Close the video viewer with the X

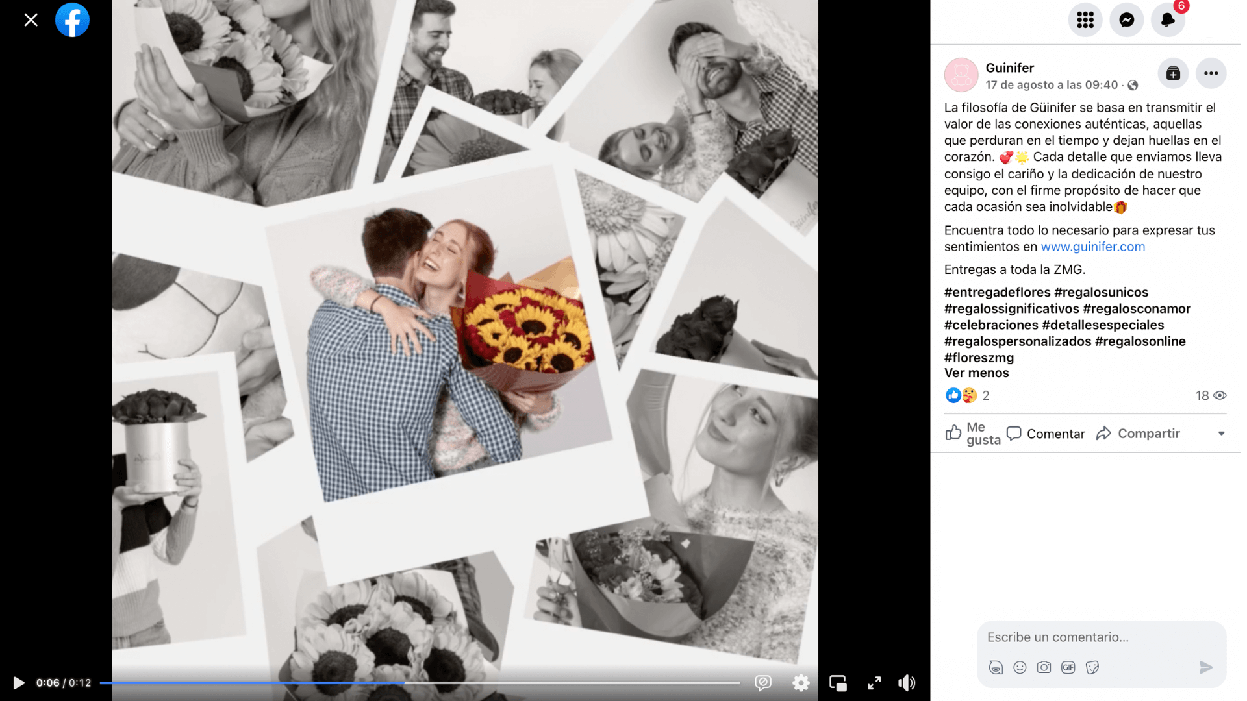point(31,20)
